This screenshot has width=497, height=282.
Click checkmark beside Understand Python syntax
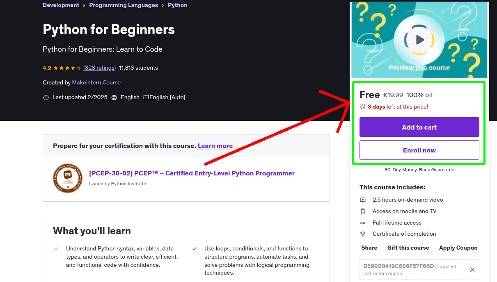(56, 249)
